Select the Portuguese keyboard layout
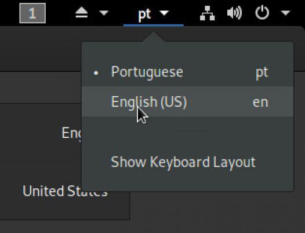 coord(187,72)
